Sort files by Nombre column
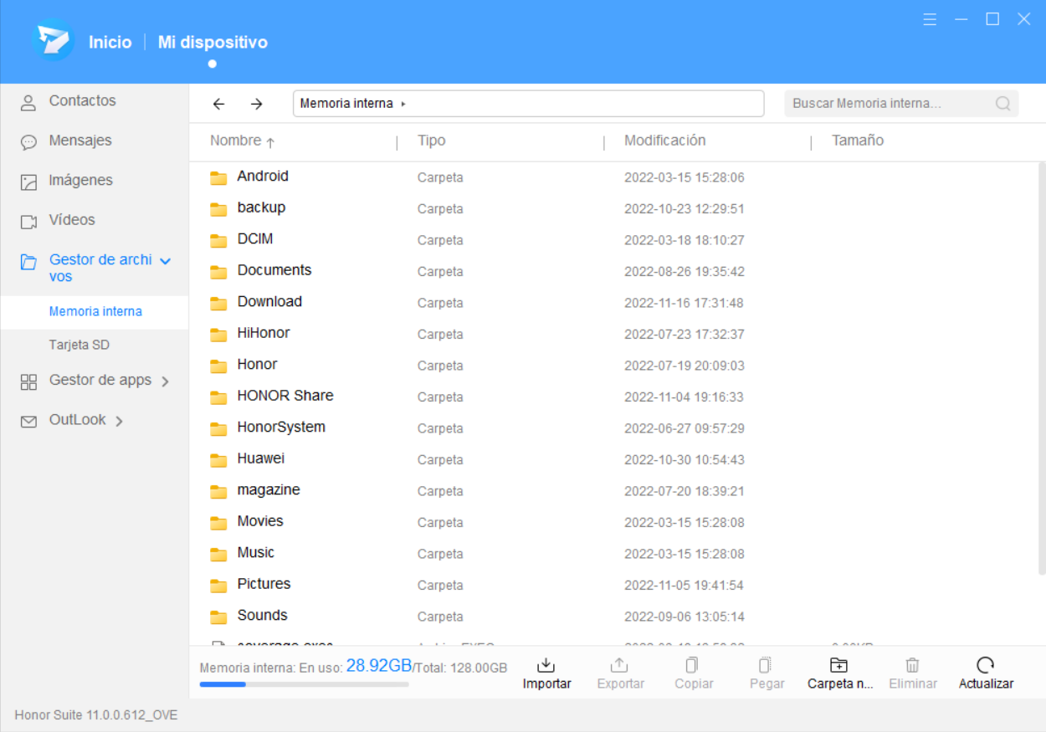Screen dimensions: 1046x732 [236, 141]
